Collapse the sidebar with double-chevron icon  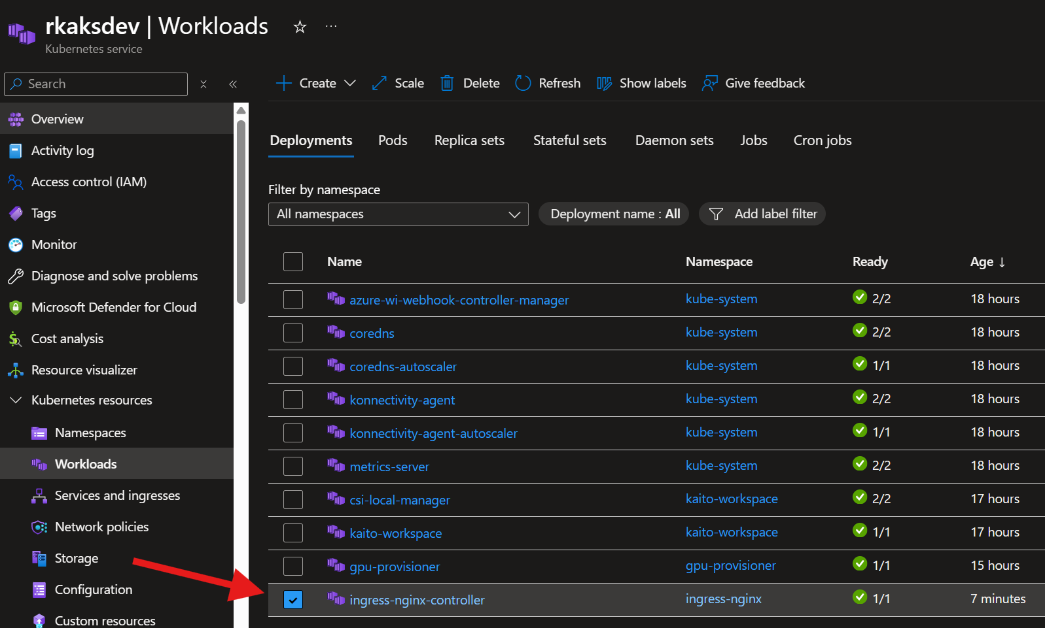233,84
